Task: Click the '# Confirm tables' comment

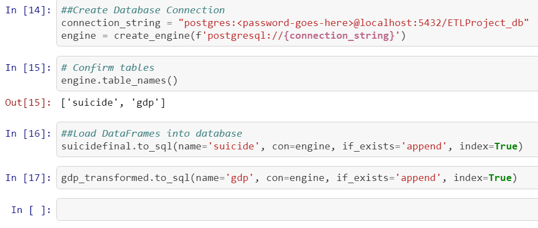Action: pyautogui.click(x=108, y=68)
